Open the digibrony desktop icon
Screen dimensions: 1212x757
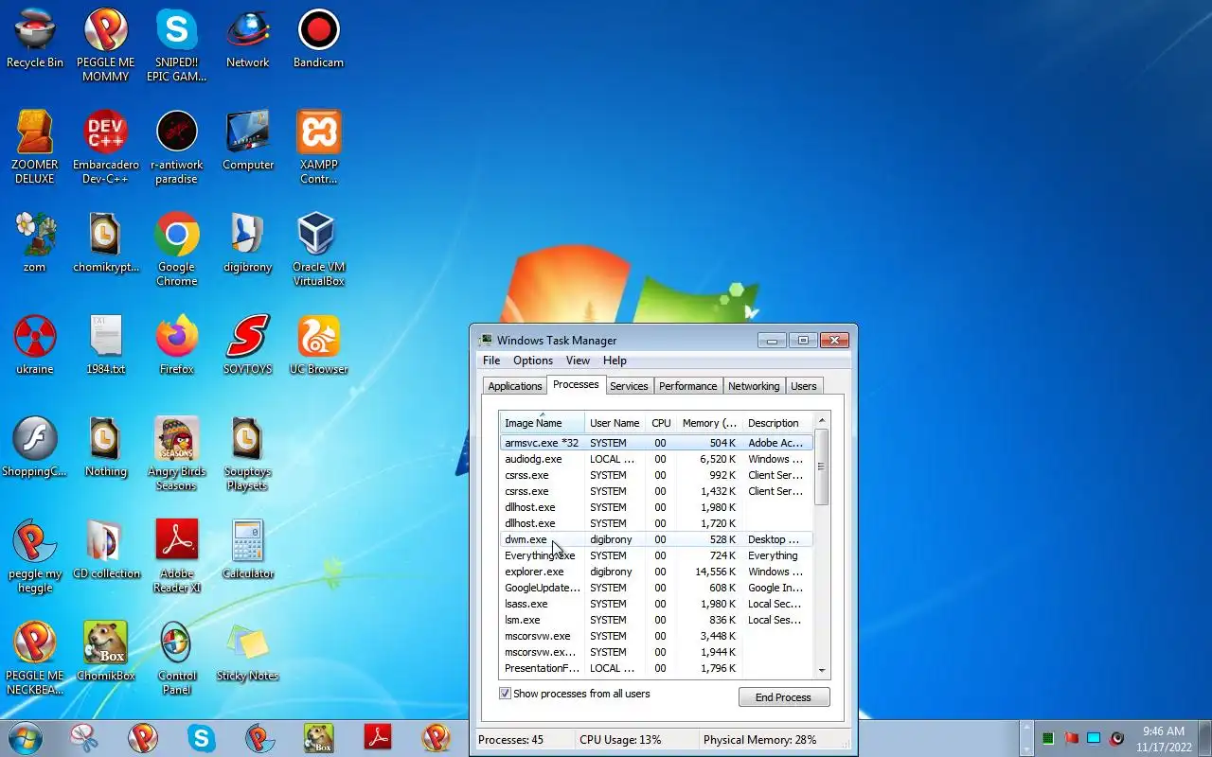[x=248, y=244]
